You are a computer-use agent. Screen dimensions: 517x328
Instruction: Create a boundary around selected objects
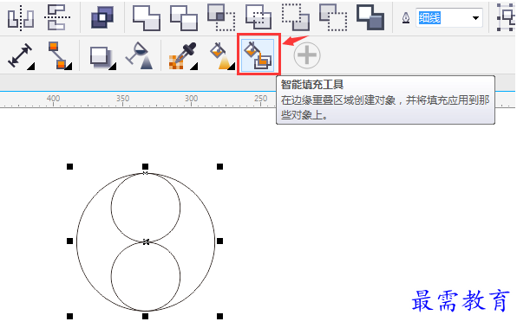[x=370, y=17]
